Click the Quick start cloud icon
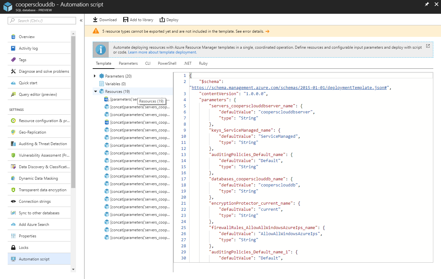441x279 pixels. (x=13, y=83)
